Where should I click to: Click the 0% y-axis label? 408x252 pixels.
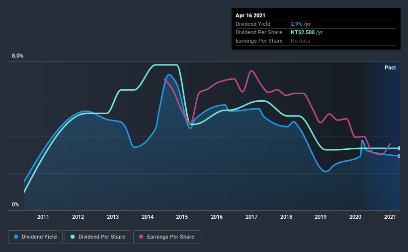(x=15, y=204)
